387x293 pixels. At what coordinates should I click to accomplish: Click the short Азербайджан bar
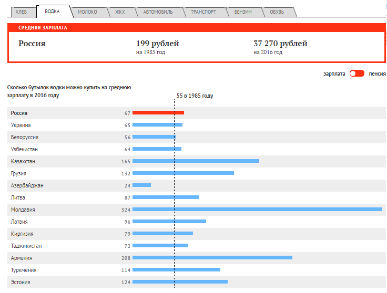coord(141,185)
